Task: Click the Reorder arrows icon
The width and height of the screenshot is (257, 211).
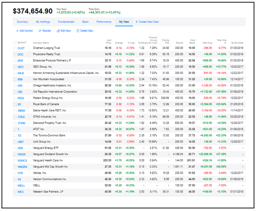Action: [x=40, y=31]
